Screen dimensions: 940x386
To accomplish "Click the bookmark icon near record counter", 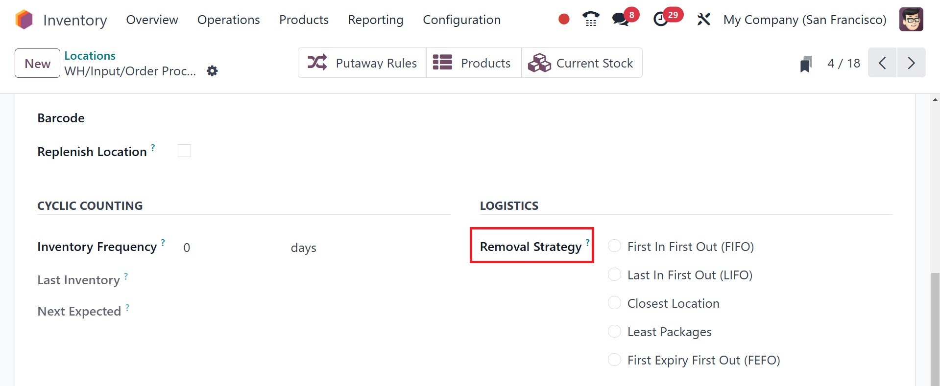I will point(806,64).
